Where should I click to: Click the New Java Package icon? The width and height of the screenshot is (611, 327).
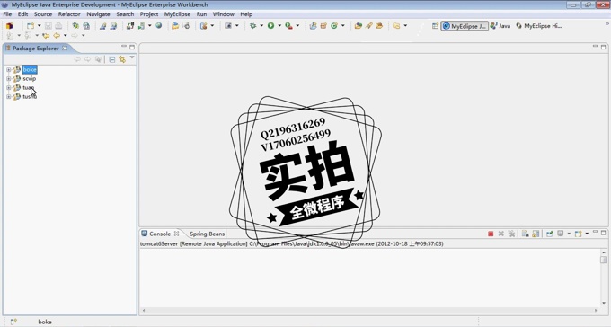click(323, 26)
